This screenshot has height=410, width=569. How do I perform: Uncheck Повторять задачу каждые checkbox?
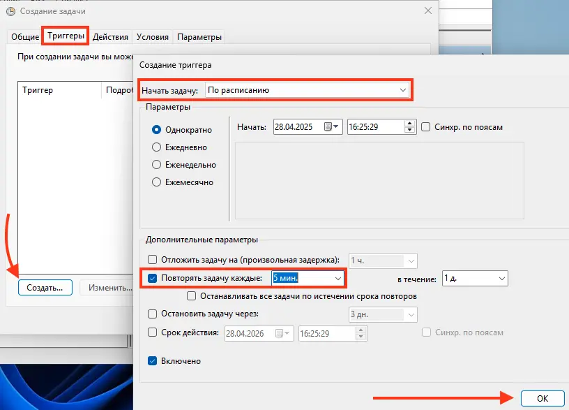point(153,278)
